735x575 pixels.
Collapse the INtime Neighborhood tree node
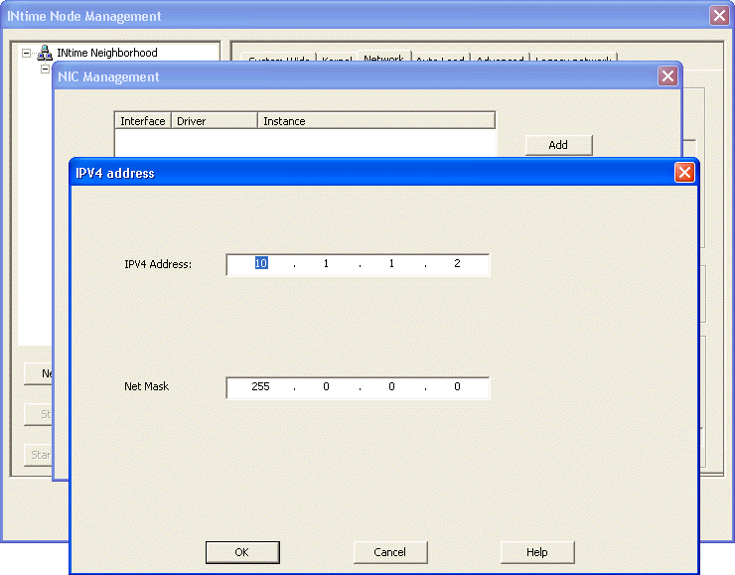coord(27,54)
